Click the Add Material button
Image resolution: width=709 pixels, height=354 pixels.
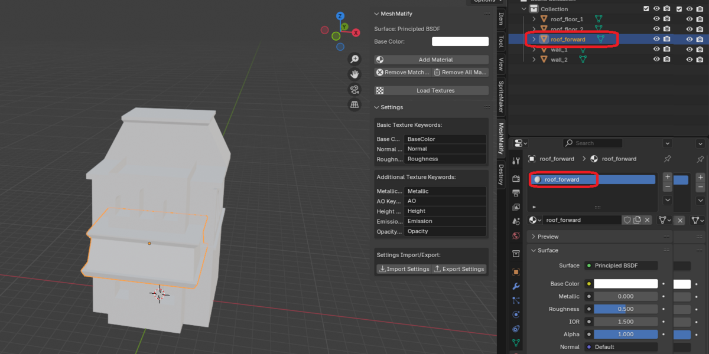click(431, 60)
